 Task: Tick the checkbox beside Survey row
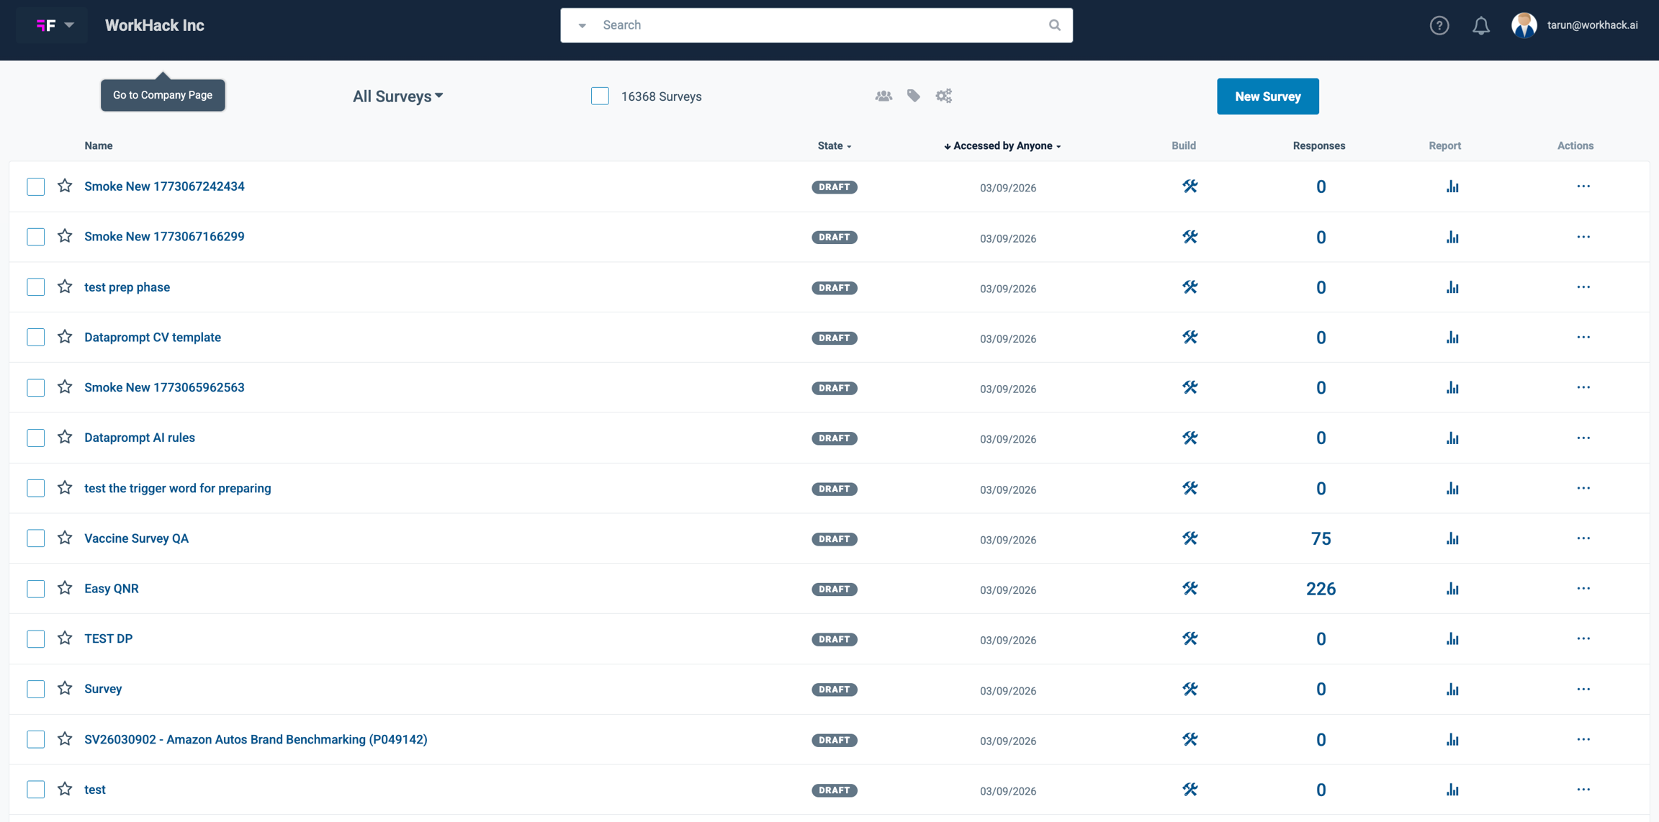[35, 689]
